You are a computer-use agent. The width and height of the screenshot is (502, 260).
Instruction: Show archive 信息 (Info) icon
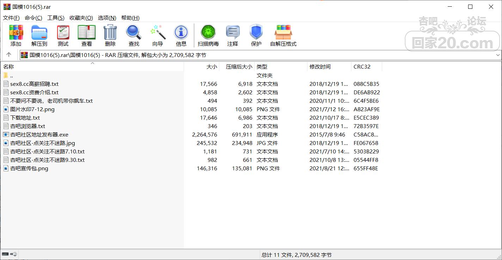click(181, 36)
